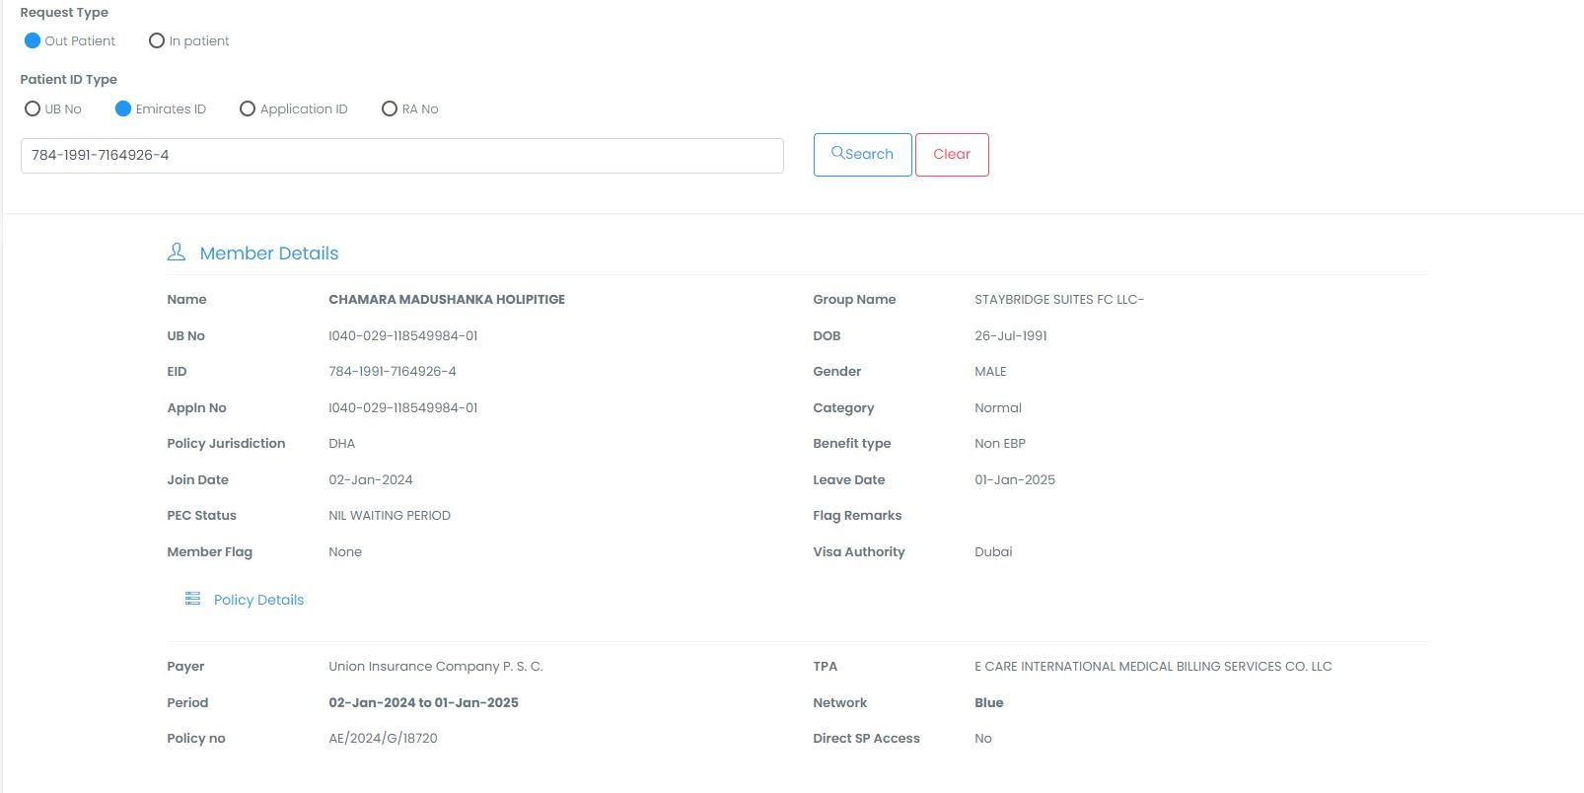The width and height of the screenshot is (1584, 793).
Task: Click the Period value 02-Jan-2024 to 01-Jan-2025
Action: point(424,702)
